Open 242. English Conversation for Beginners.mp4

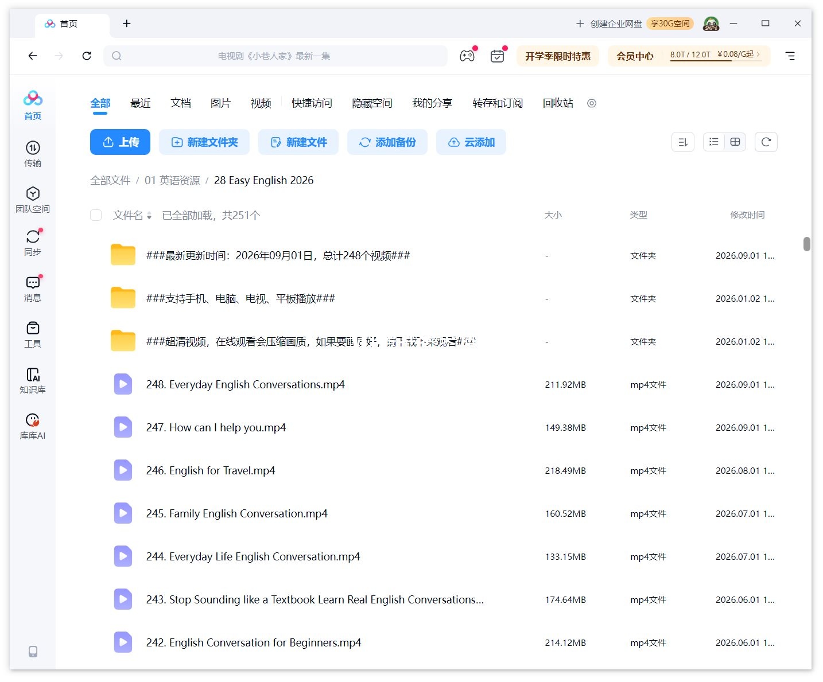pos(254,642)
